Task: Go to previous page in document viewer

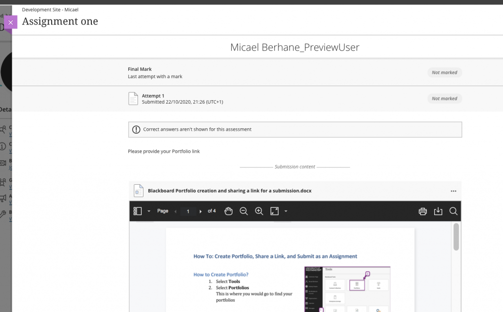Action: [x=175, y=211]
